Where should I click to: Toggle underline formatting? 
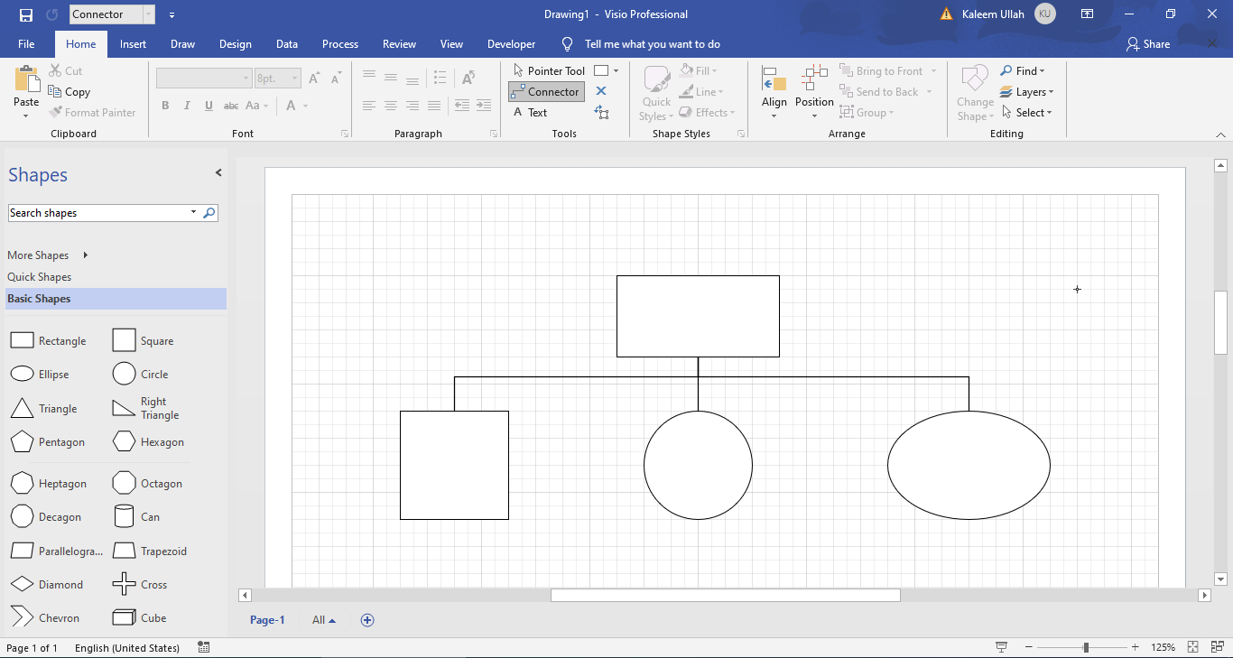[209, 106]
